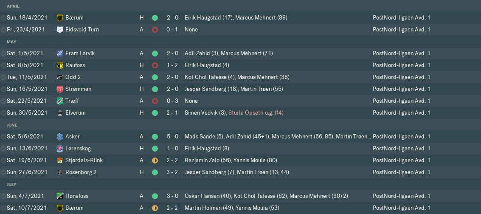The width and height of the screenshot is (481, 214).
Task: Open the 5 - 0 score against Asker
Action: pos(172,137)
